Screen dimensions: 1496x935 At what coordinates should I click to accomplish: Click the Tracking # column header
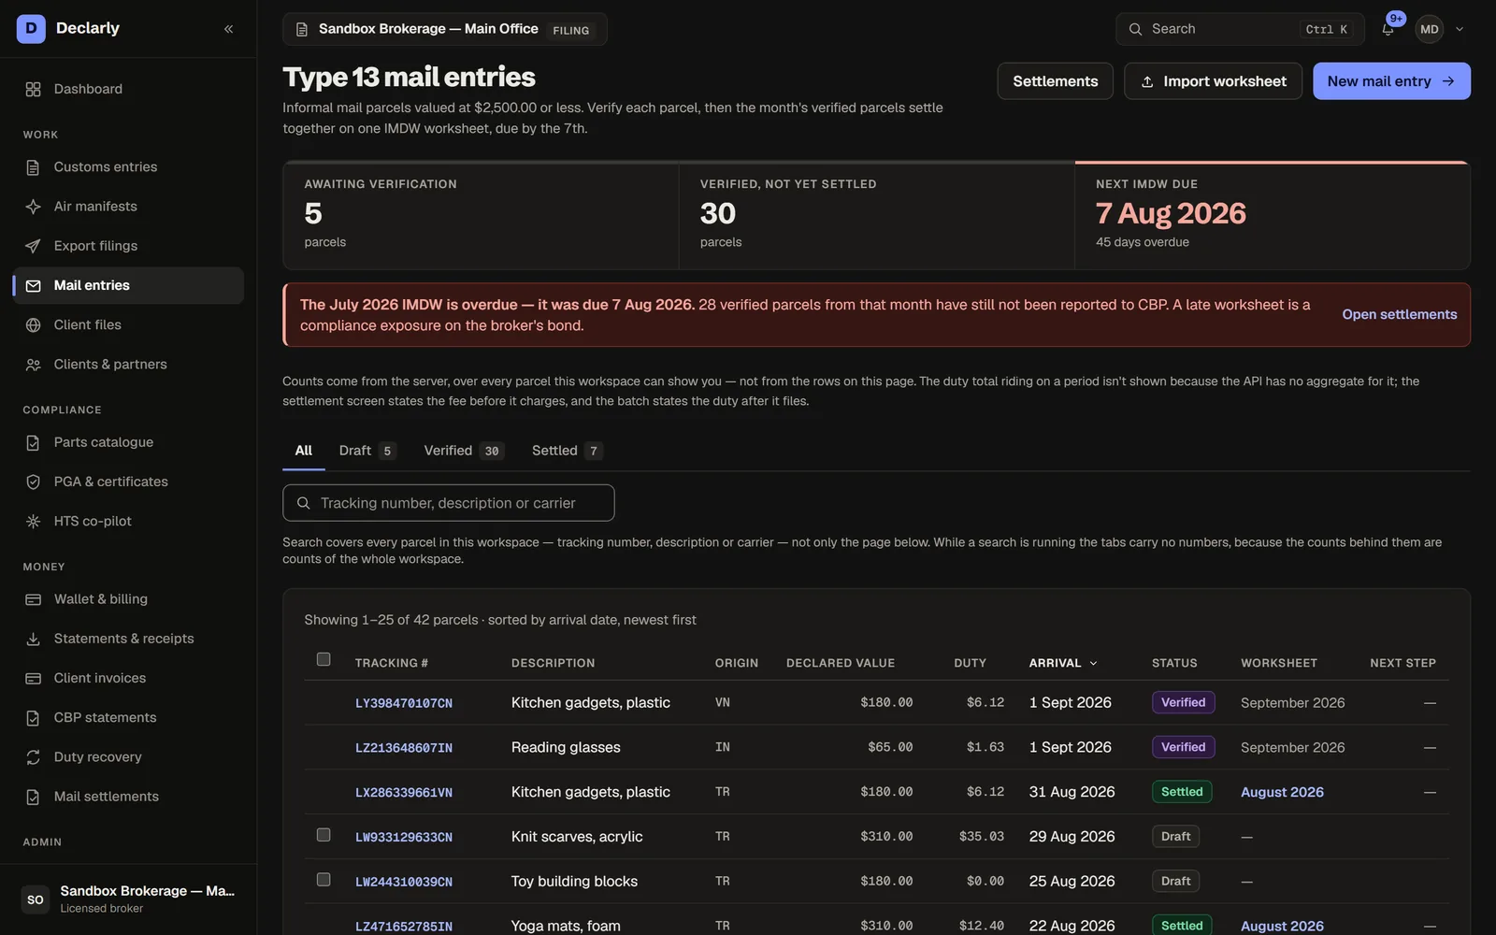(x=391, y=663)
